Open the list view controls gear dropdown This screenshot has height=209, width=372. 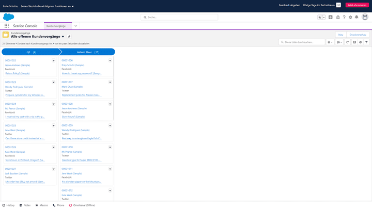tap(331, 42)
